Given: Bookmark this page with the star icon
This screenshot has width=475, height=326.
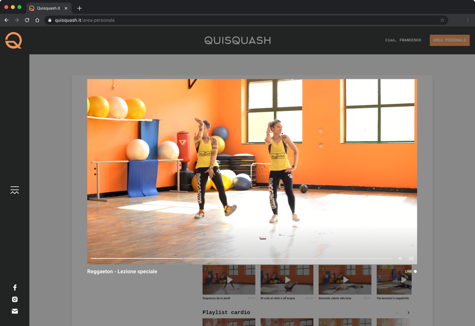Looking at the screenshot, I should (x=442, y=20).
